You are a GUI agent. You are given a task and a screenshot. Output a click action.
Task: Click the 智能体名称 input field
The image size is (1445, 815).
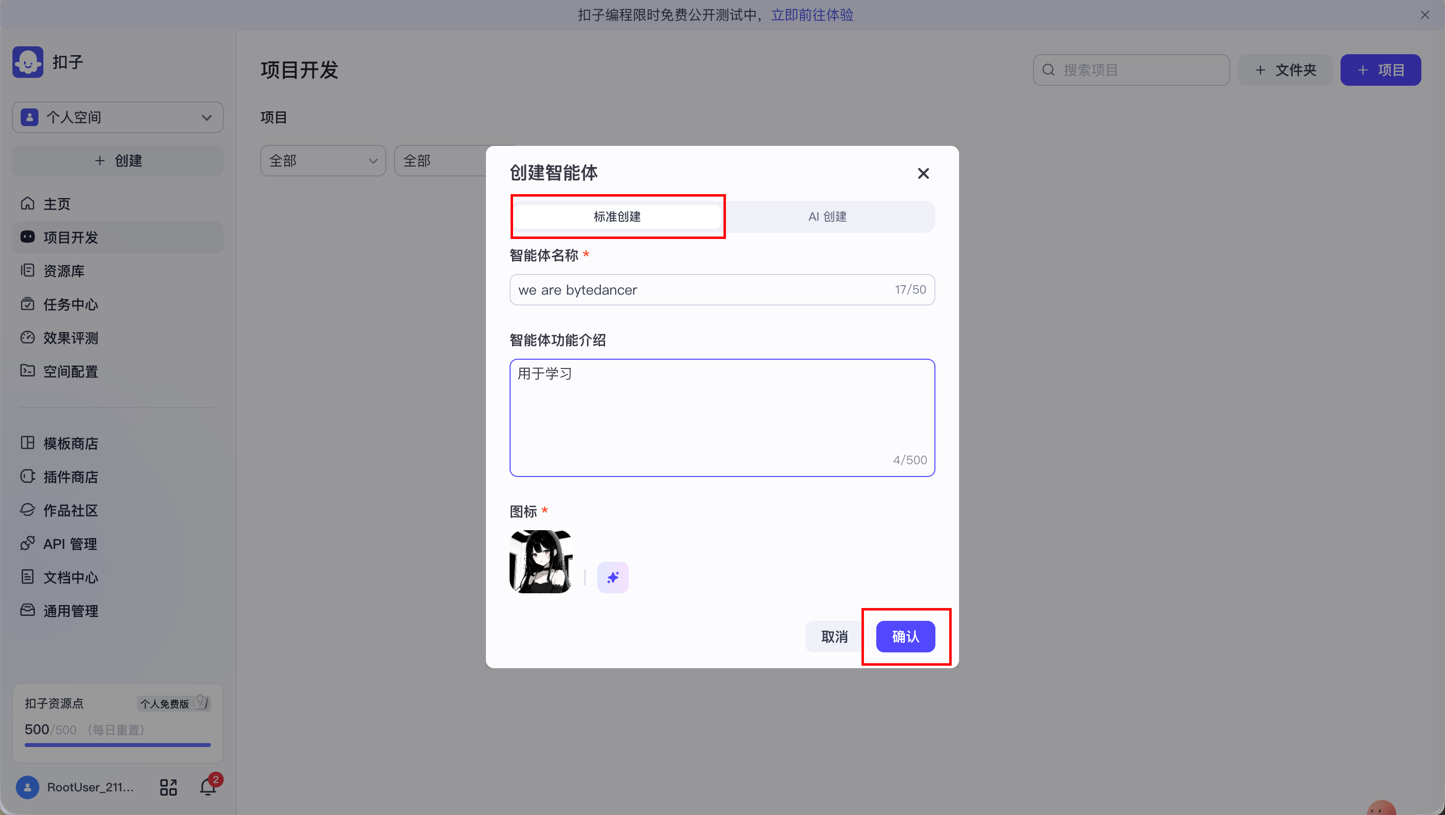(x=701, y=290)
